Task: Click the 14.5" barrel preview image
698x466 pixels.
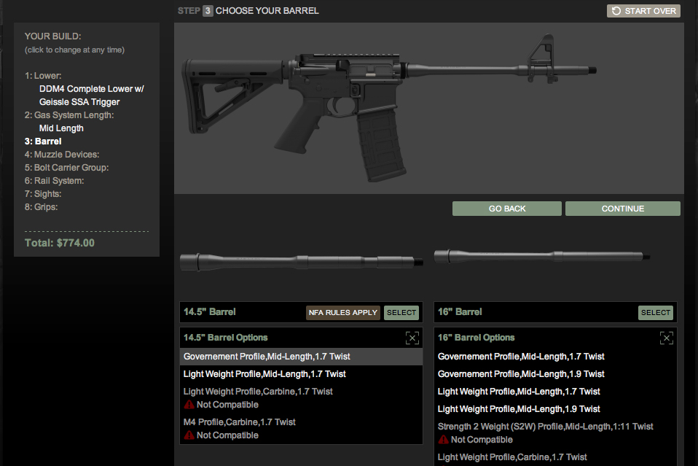Action: (x=302, y=262)
